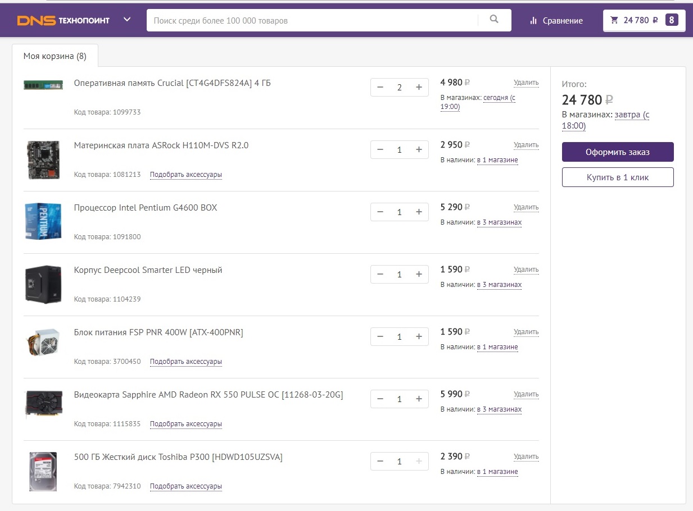Remove Crucial RAM with Удалить

(526, 83)
